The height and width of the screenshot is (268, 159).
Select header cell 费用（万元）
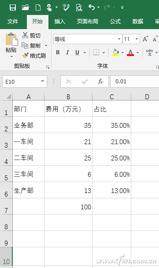click(x=68, y=109)
